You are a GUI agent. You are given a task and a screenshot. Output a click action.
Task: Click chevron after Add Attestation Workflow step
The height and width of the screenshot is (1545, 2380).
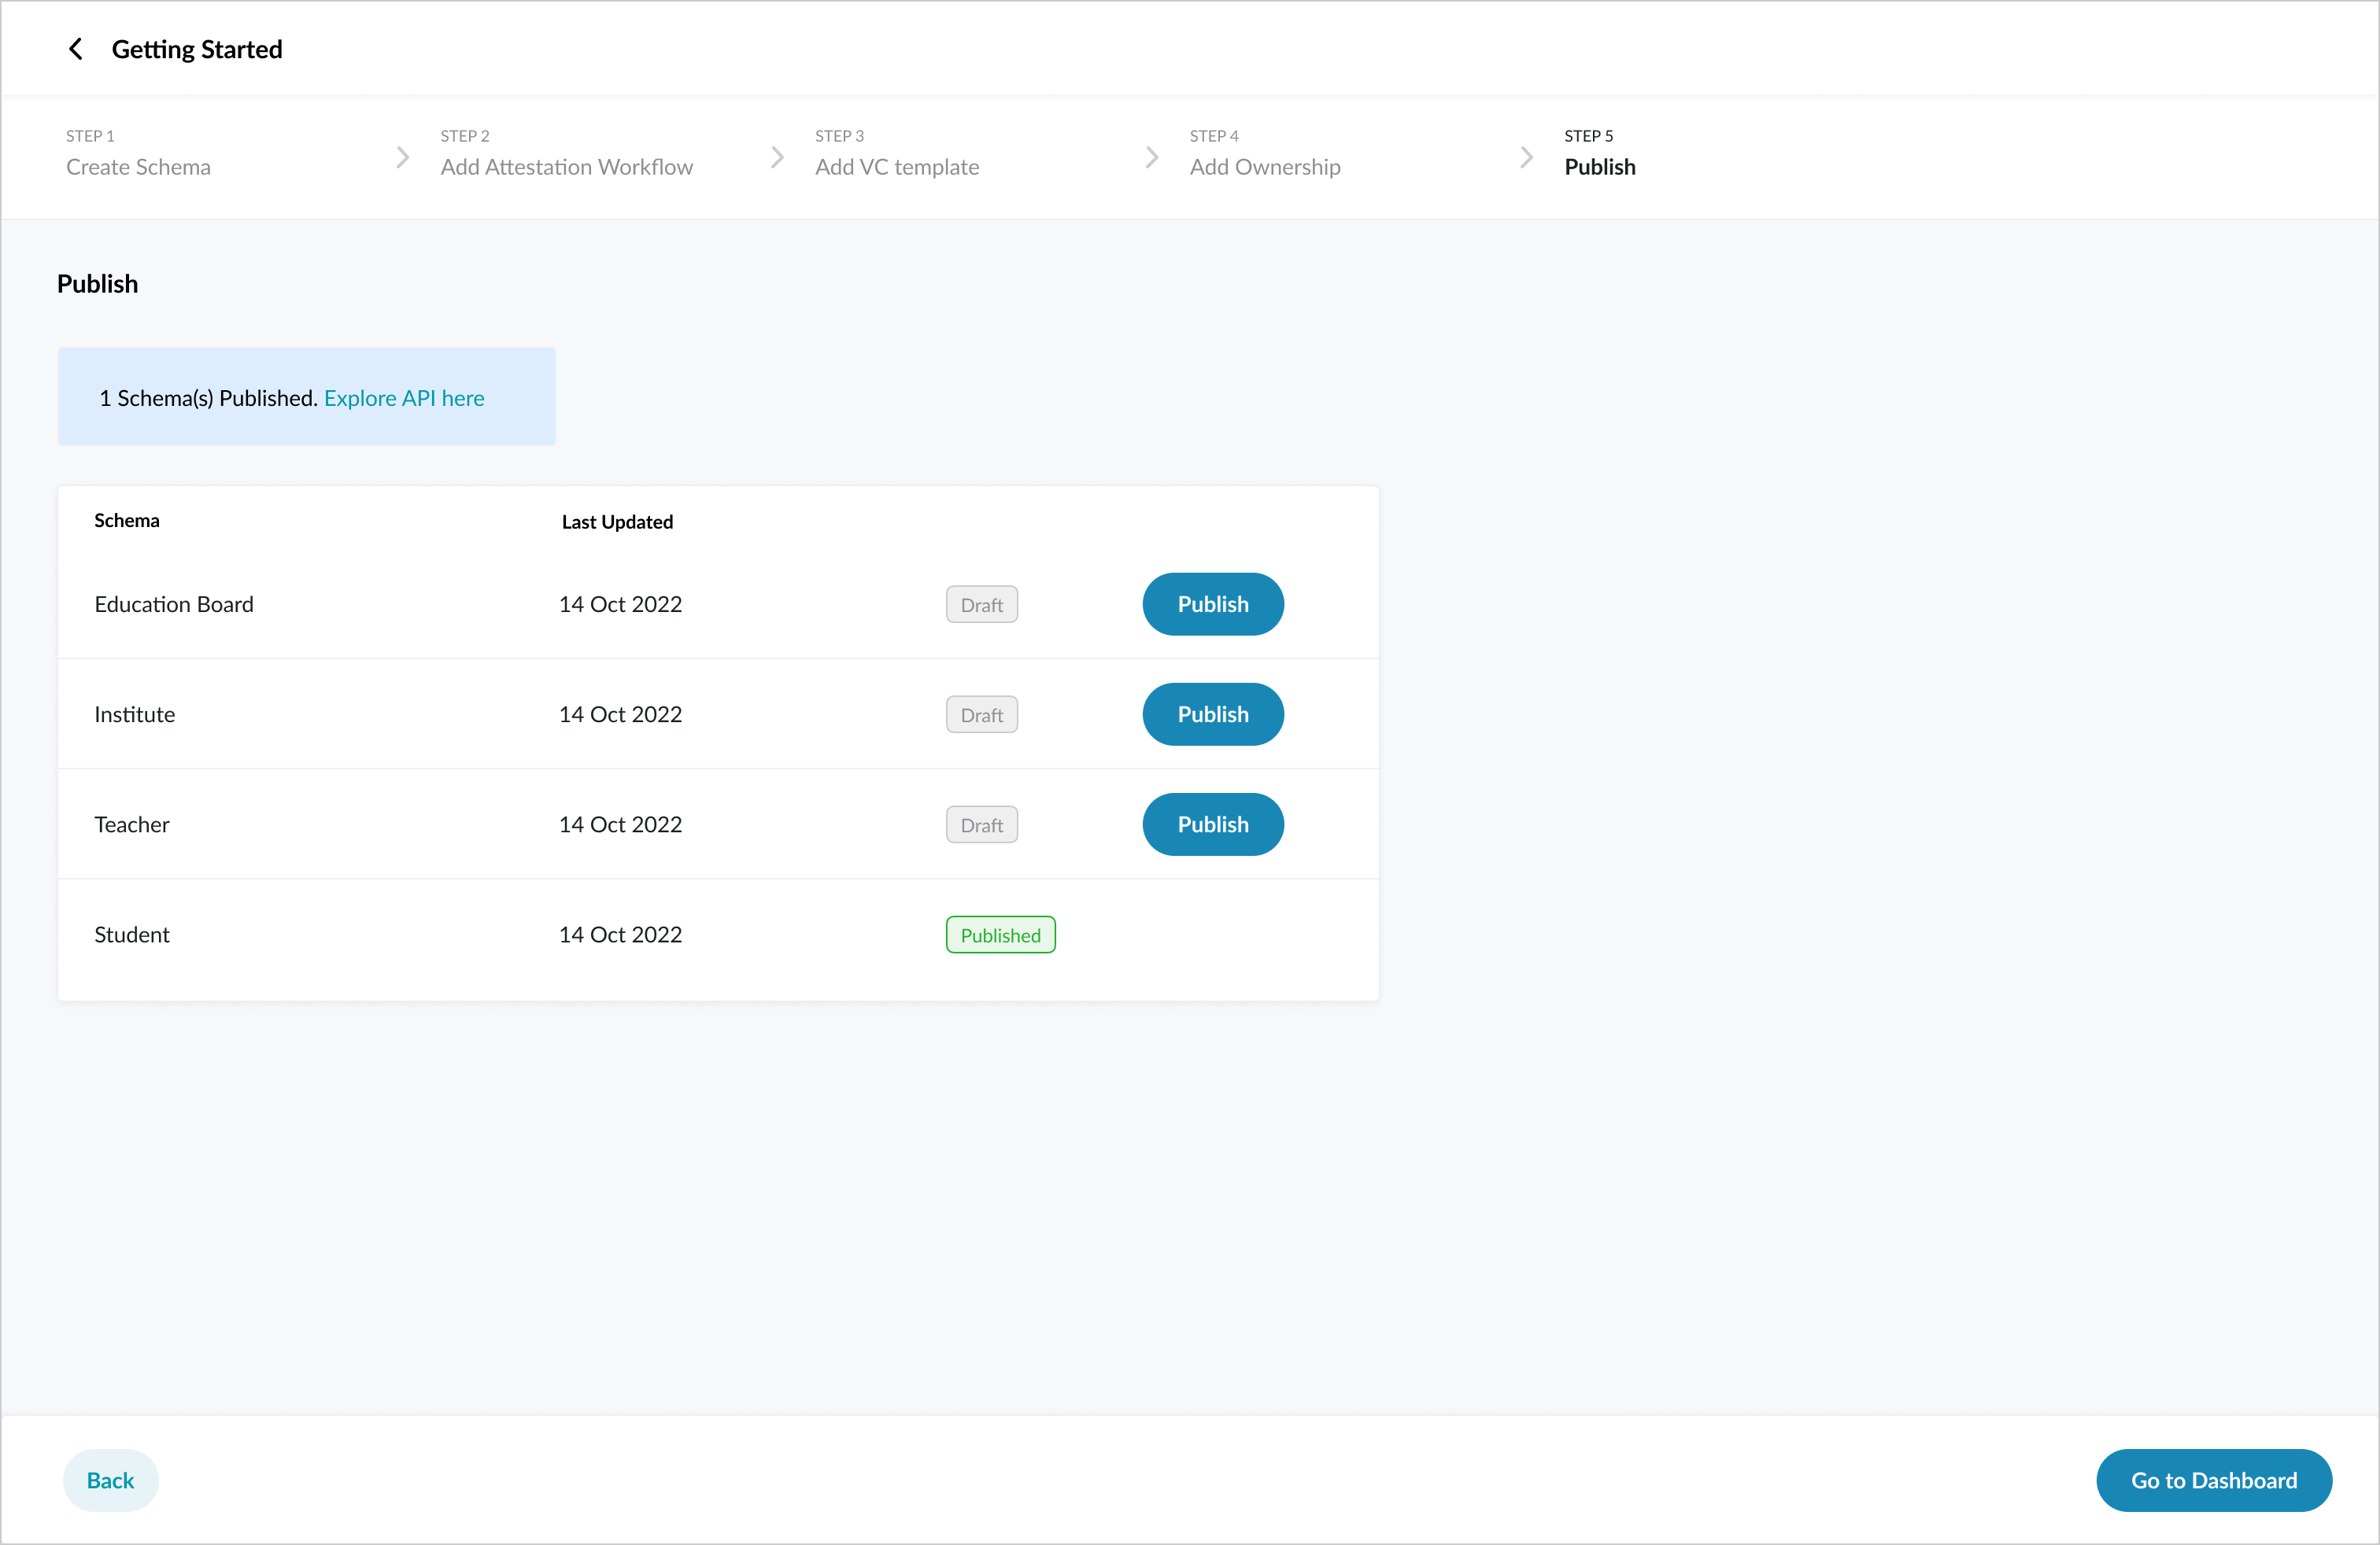[777, 158]
